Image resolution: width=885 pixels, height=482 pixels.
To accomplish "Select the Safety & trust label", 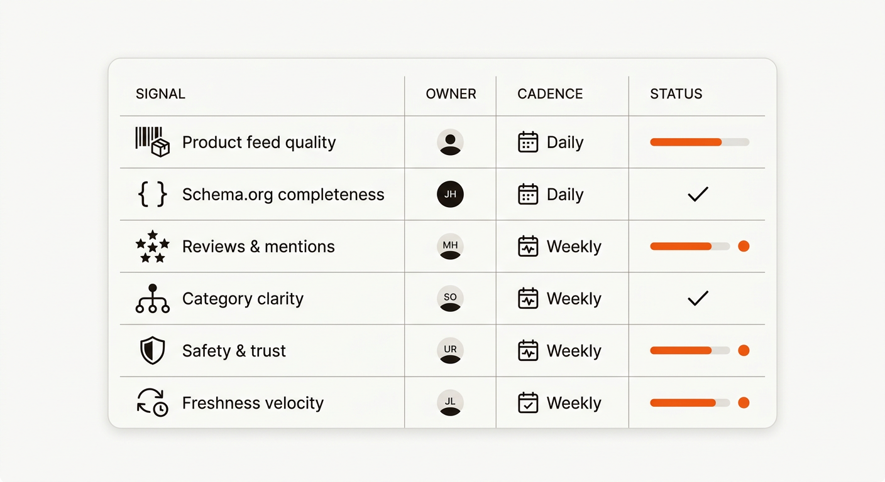I will click(234, 351).
